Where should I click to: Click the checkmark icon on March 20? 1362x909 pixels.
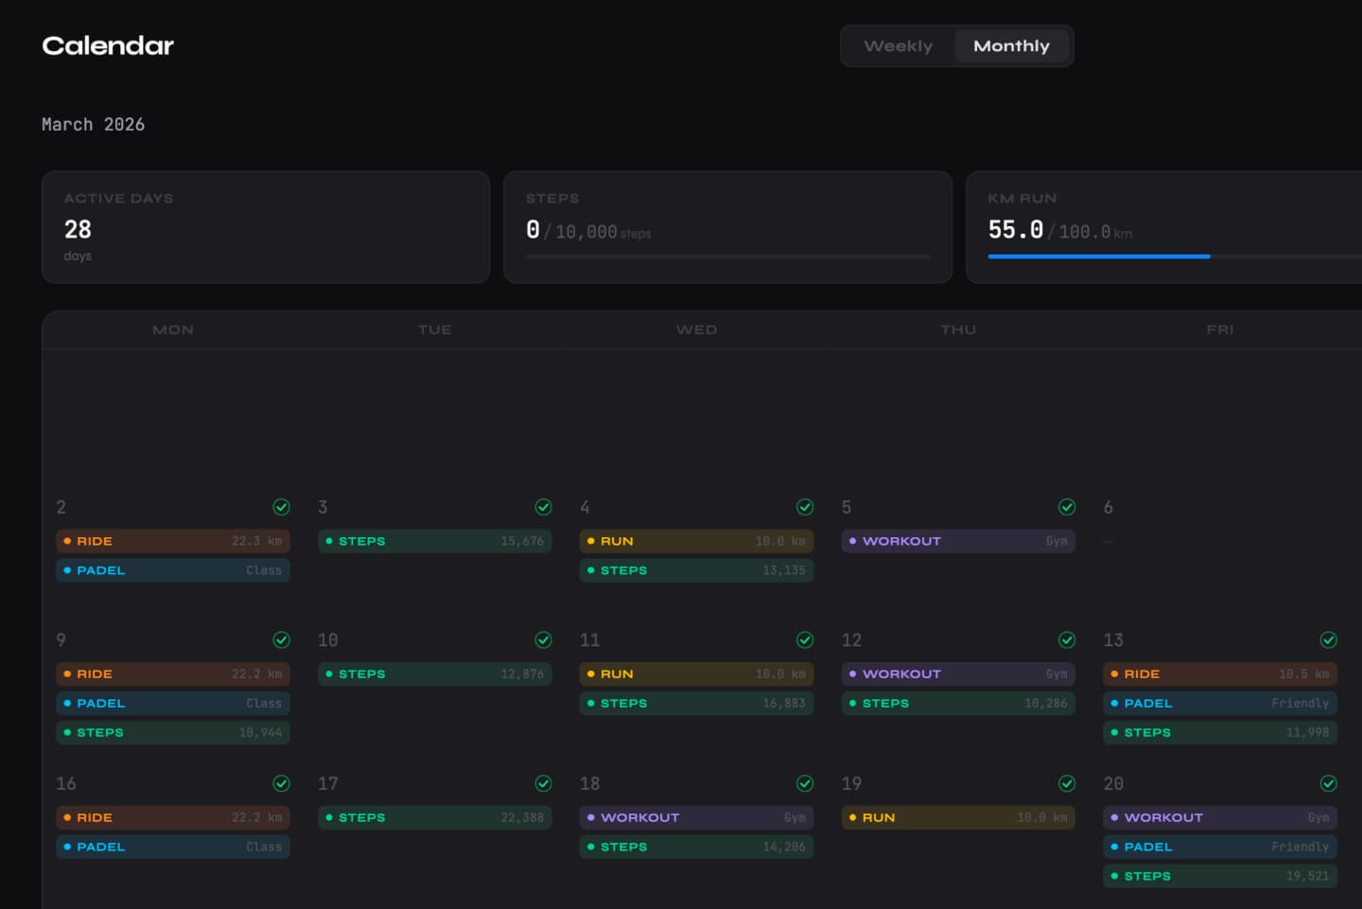click(x=1329, y=784)
